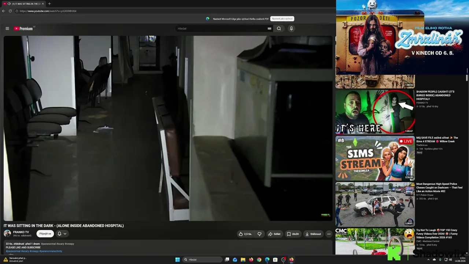
Task: Mute the tab via speaker icon
Action: [x=9, y=4]
